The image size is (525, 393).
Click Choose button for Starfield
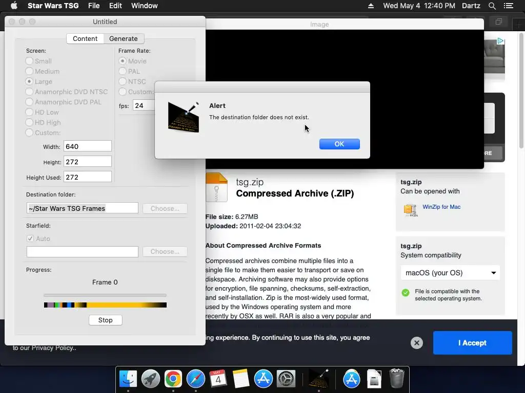point(165,251)
